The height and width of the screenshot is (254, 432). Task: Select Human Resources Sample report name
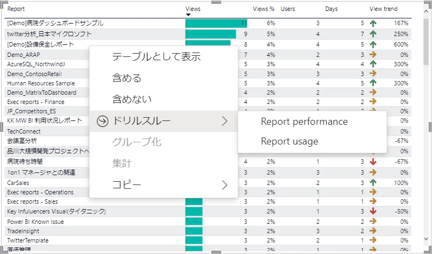41,83
